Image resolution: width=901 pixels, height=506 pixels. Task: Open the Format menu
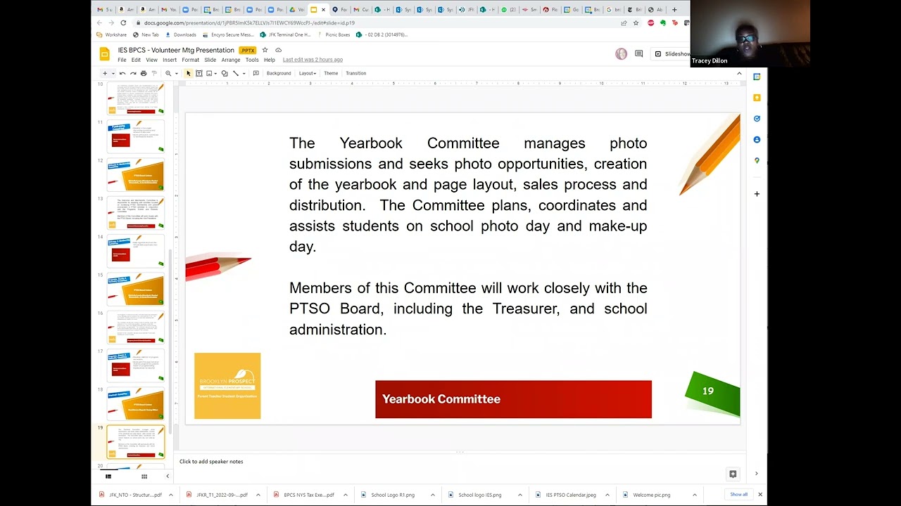click(x=190, y=60)
